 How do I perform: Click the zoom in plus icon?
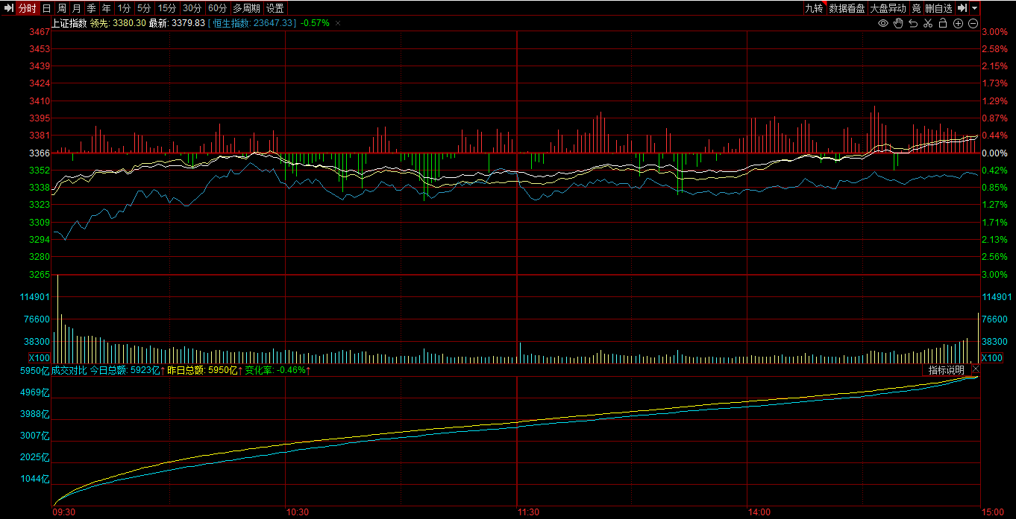958,24
